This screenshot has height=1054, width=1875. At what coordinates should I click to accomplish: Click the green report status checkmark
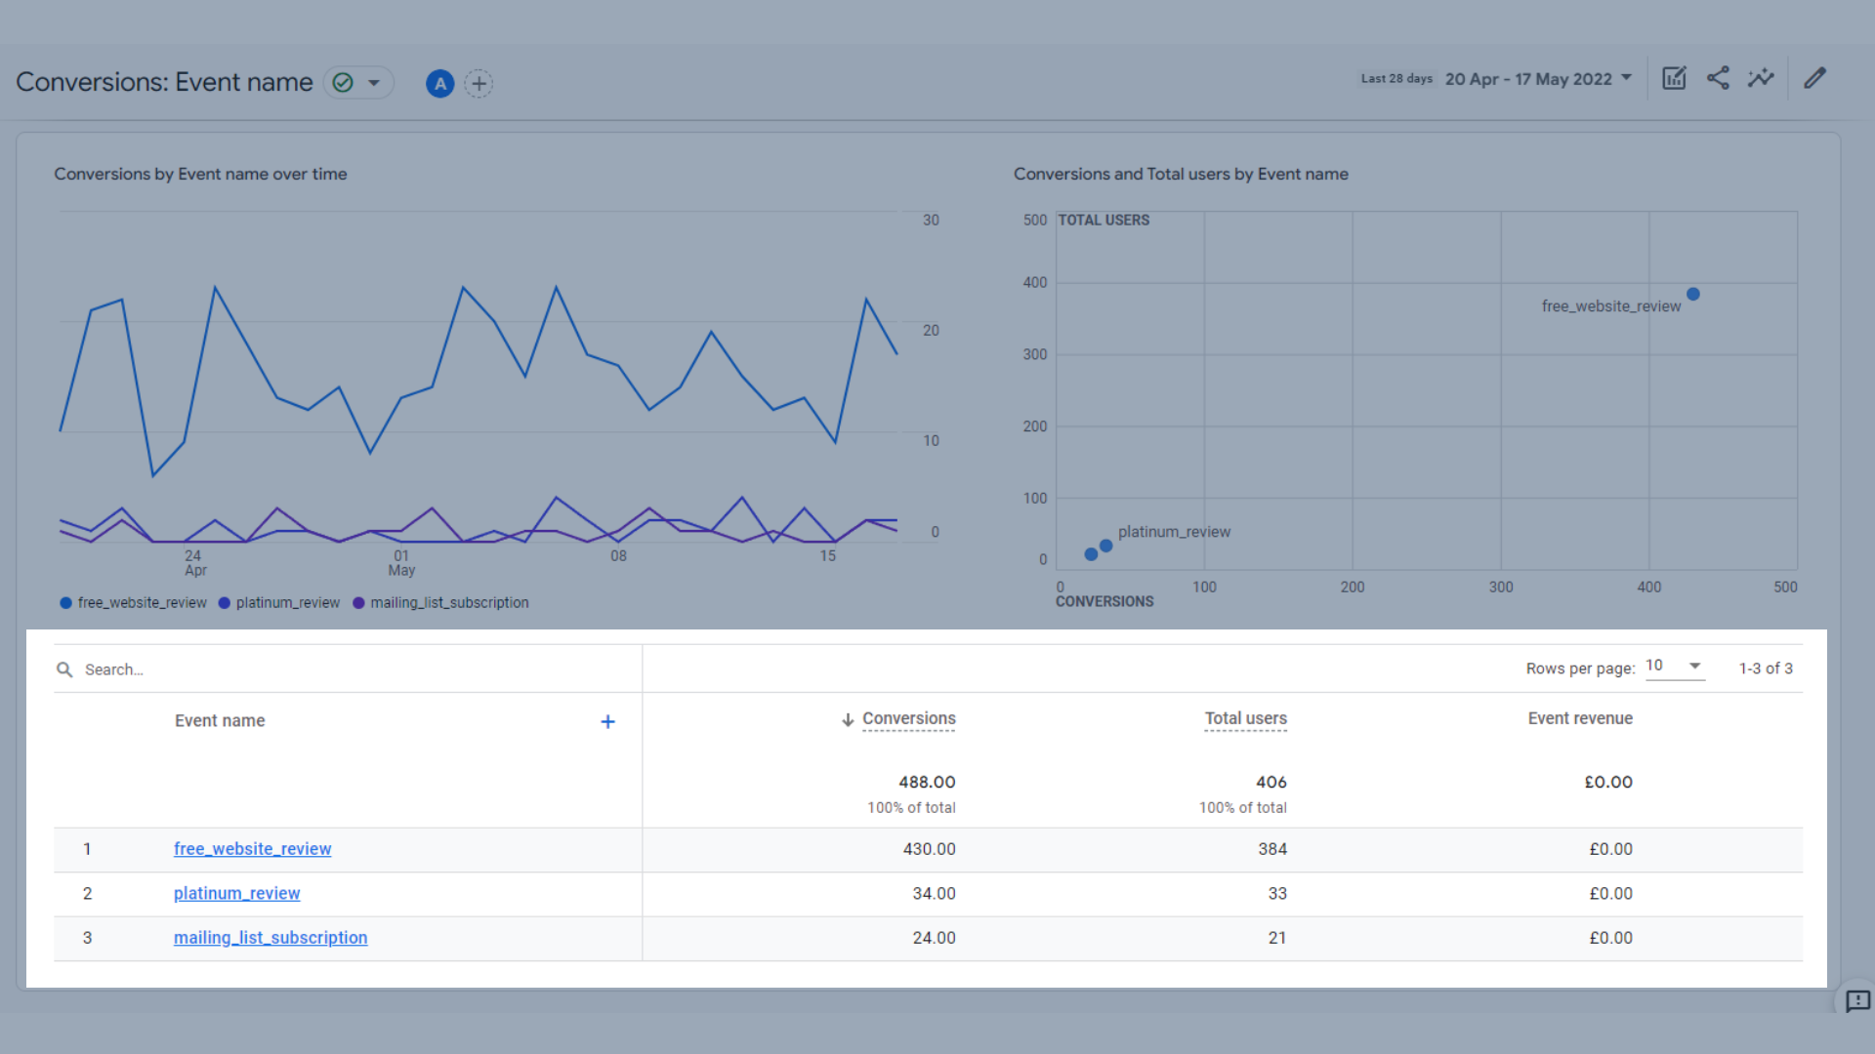tap(343, 83)
